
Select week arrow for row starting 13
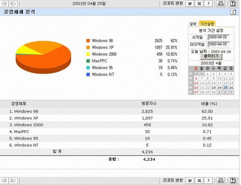click(191, 83)
